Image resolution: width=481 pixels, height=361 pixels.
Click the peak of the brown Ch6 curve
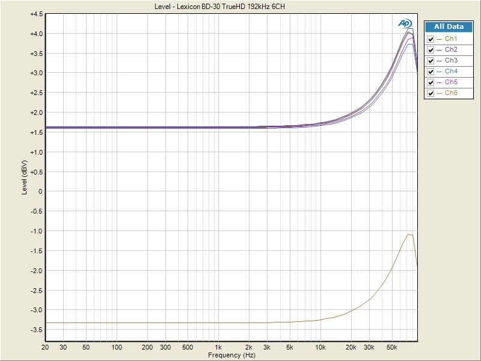click(409, 234)
